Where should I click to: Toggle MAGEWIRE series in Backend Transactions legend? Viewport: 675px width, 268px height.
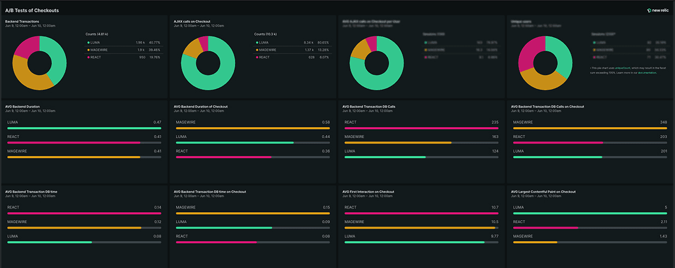pyautogui.click(x=100, y=50)
